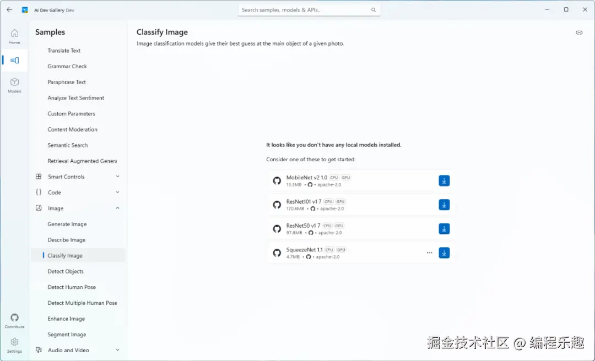Select the Classify Image sample
595x361 pixels.
coord(78,255)
